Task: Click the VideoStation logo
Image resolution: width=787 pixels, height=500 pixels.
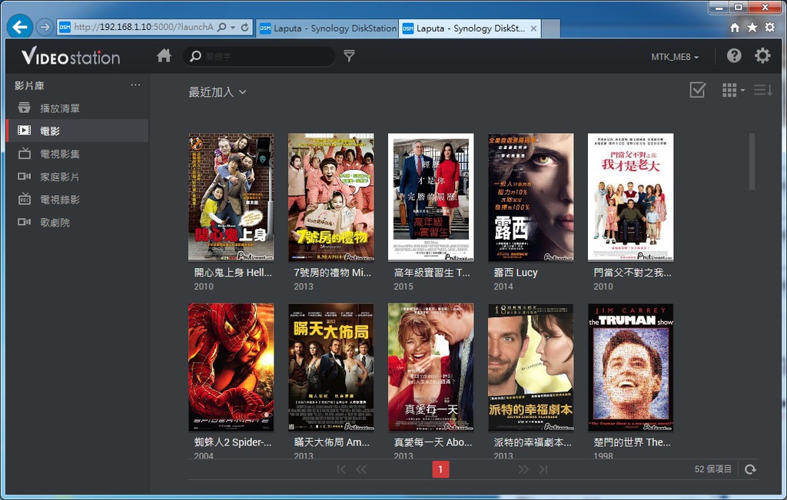Action: 71,56
